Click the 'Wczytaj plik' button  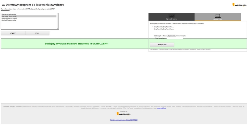162,45
